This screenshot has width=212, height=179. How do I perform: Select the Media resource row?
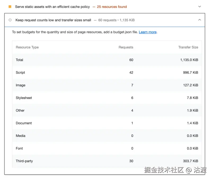click(x=20, y=136)
